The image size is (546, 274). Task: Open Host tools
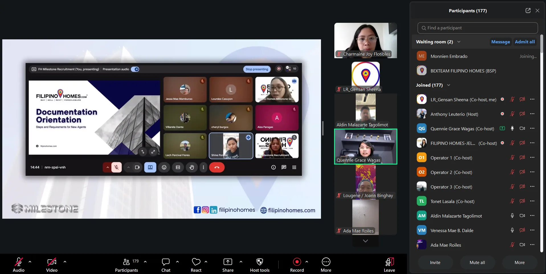coord(260,265)
